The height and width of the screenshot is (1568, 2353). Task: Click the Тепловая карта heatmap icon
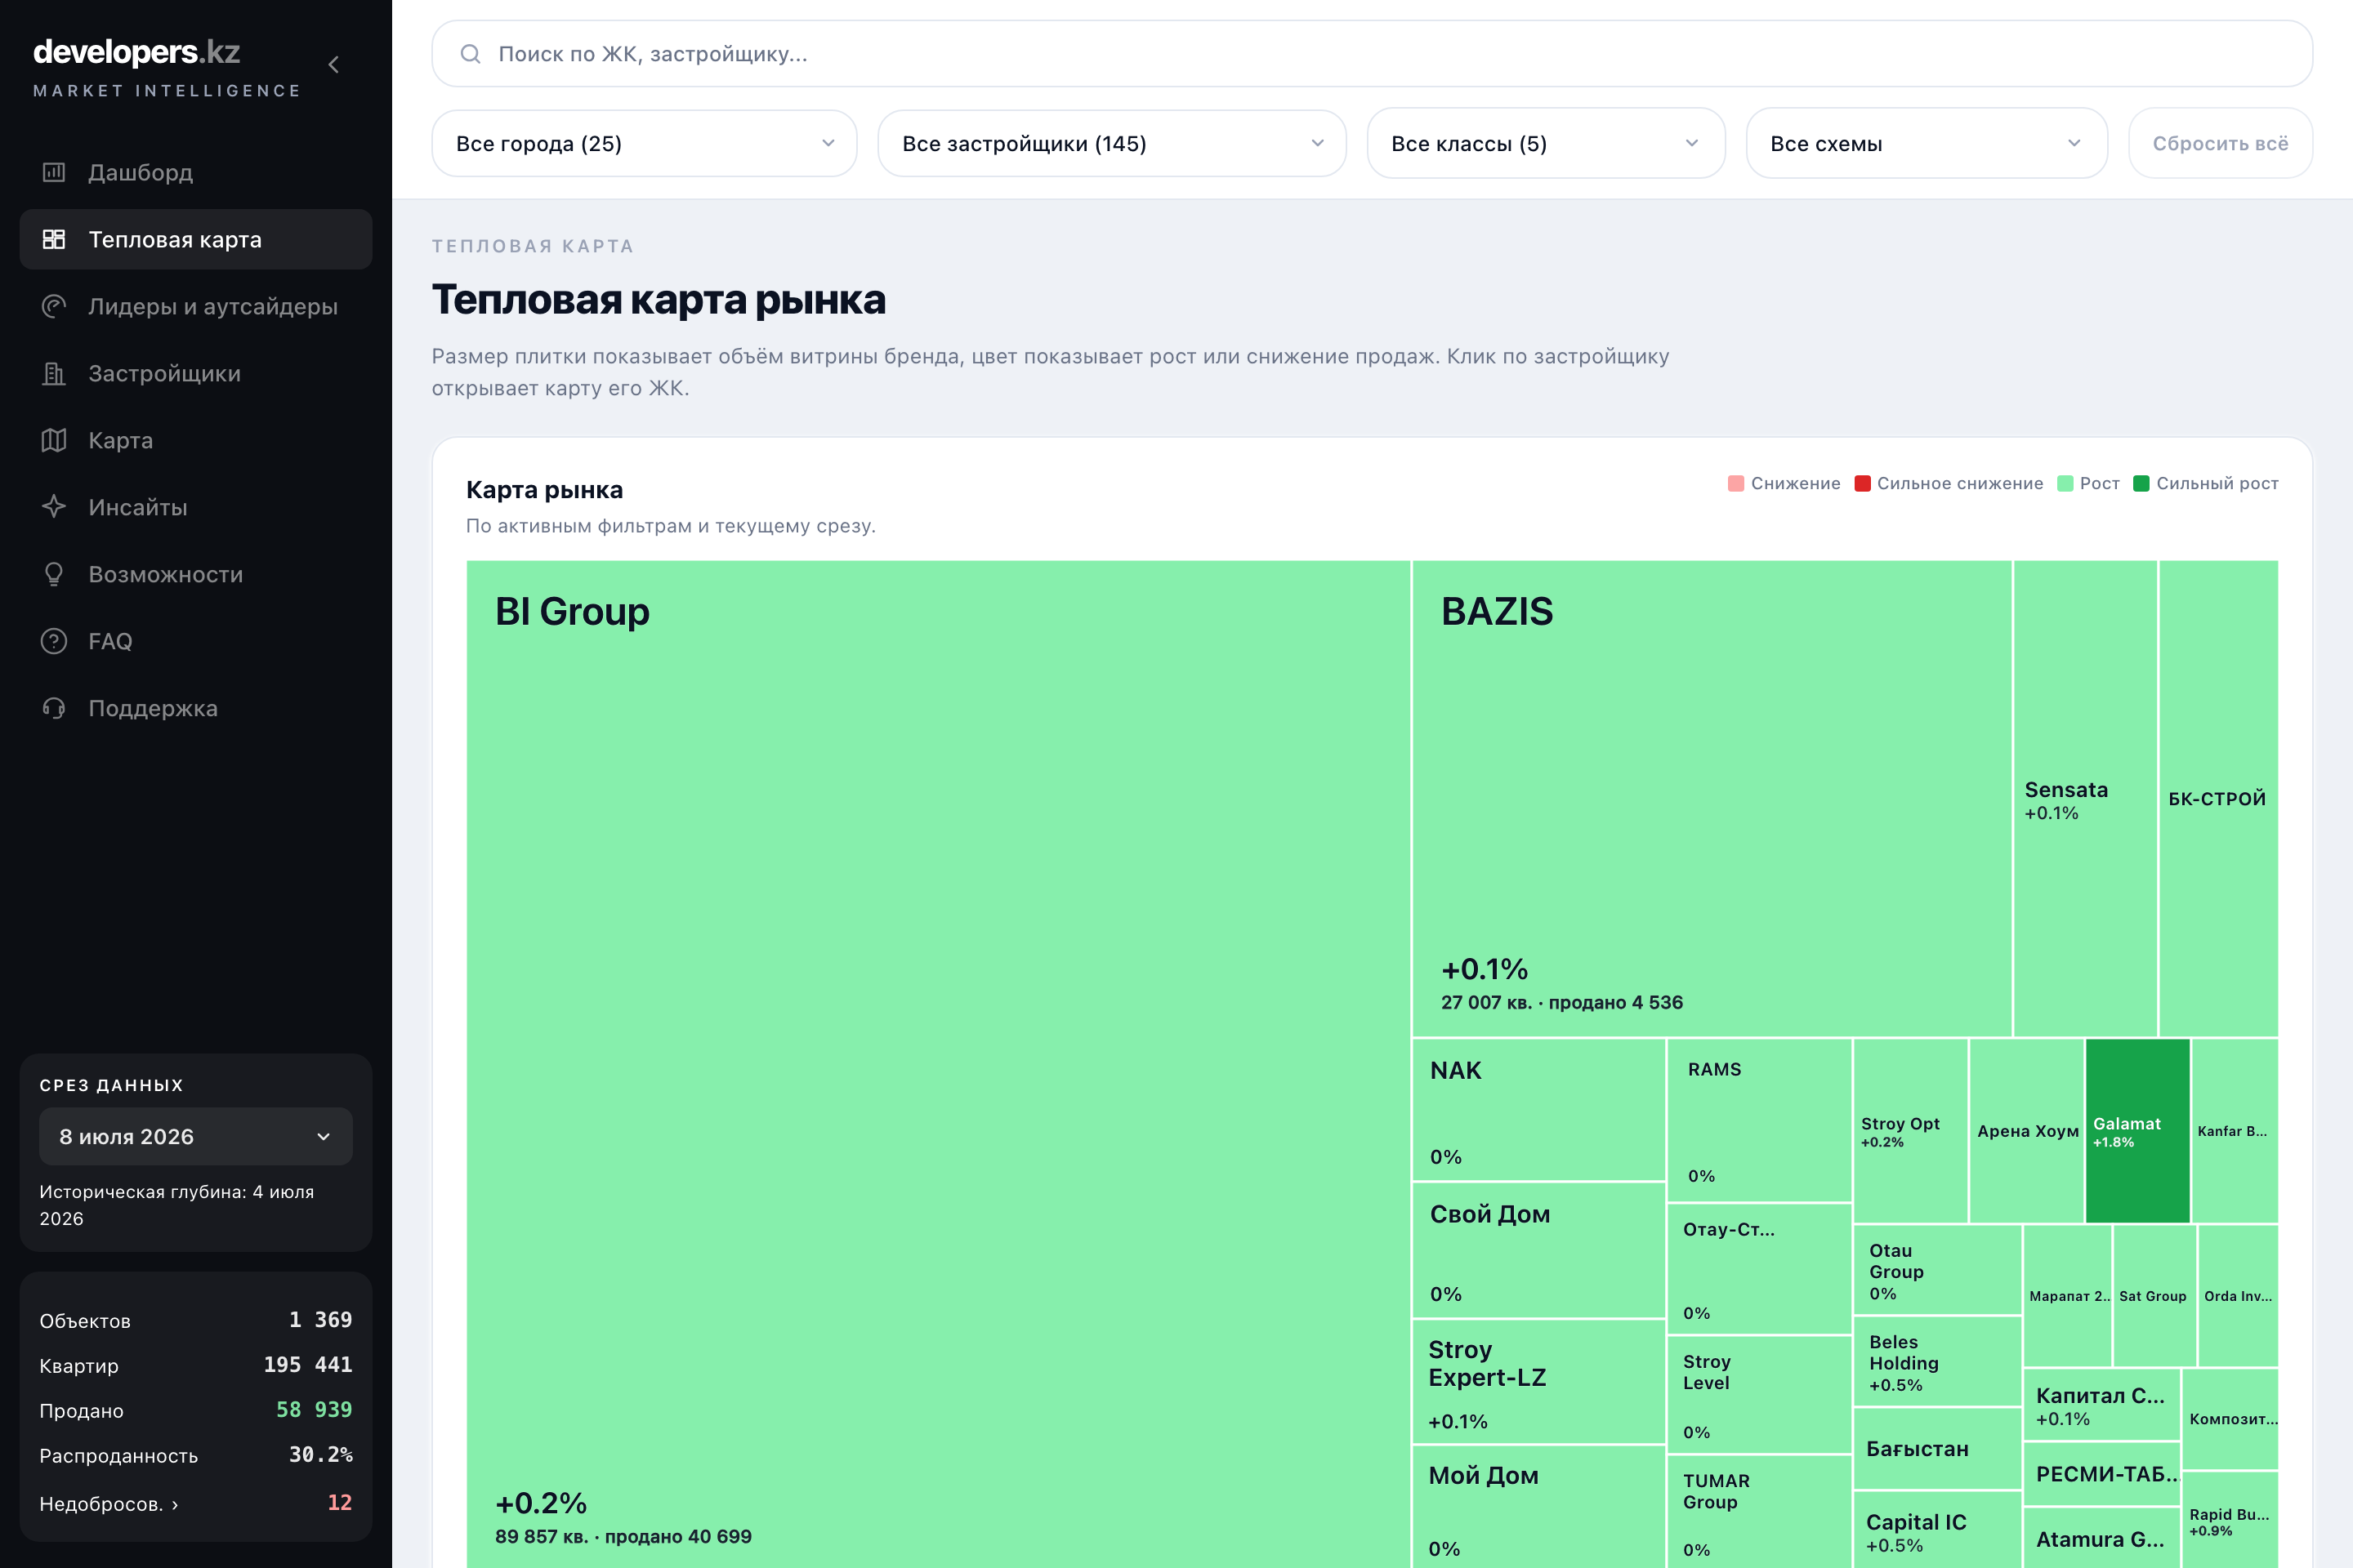54,239
